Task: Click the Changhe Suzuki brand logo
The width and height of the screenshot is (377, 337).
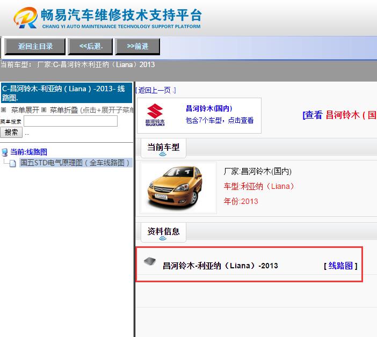Action: tap(155, 115)
